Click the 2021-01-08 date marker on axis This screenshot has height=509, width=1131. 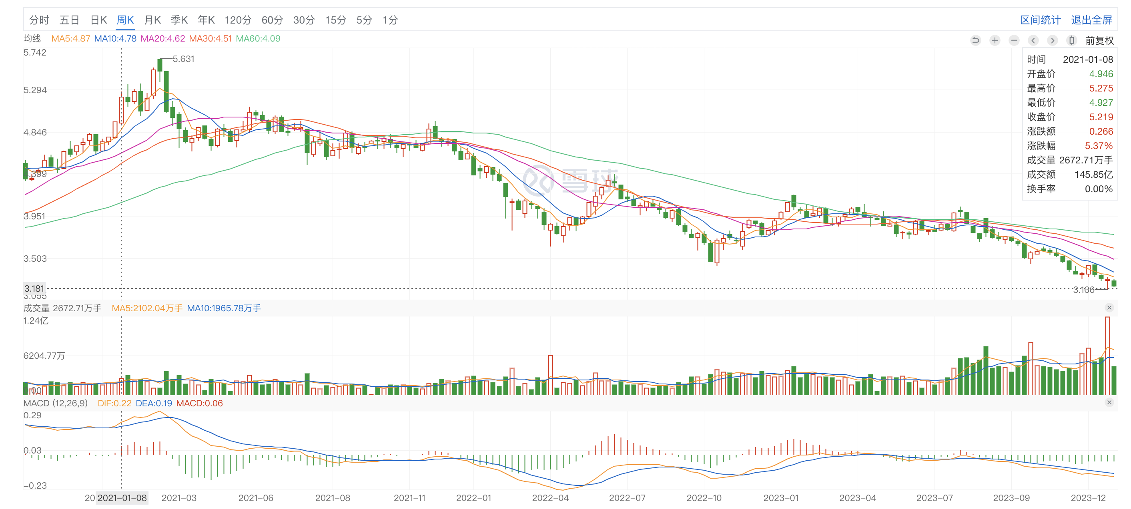pos(122,498)
